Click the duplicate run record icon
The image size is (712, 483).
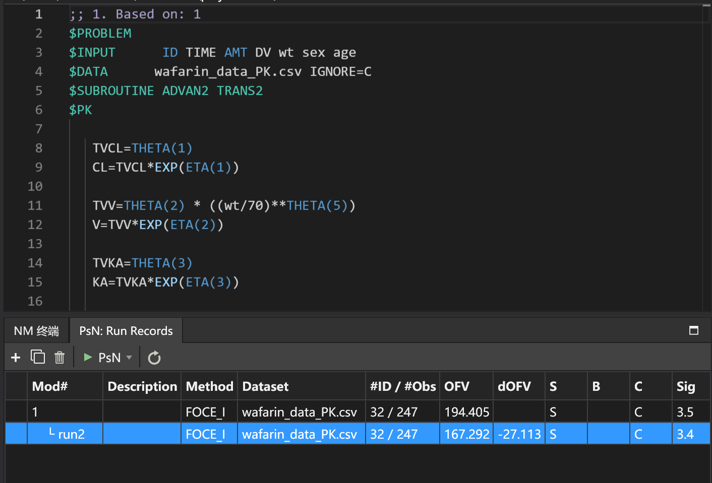pos(38,357)
